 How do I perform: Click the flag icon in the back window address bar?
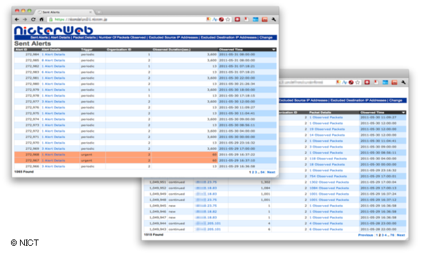click(x=338, y=82)
